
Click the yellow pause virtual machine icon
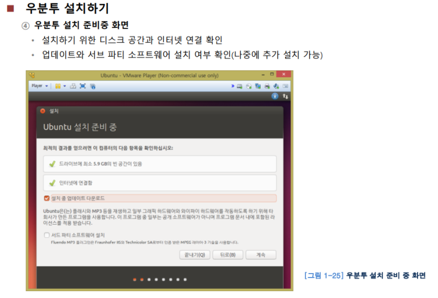point(58,86)
